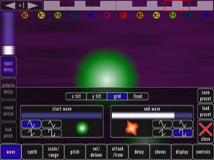Tap the first blue P5 note marker
The height and width of the screenshot is (160, 214).
point(74,15)
